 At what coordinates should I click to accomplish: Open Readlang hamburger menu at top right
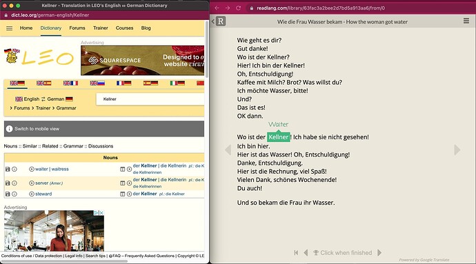(466, 21)
